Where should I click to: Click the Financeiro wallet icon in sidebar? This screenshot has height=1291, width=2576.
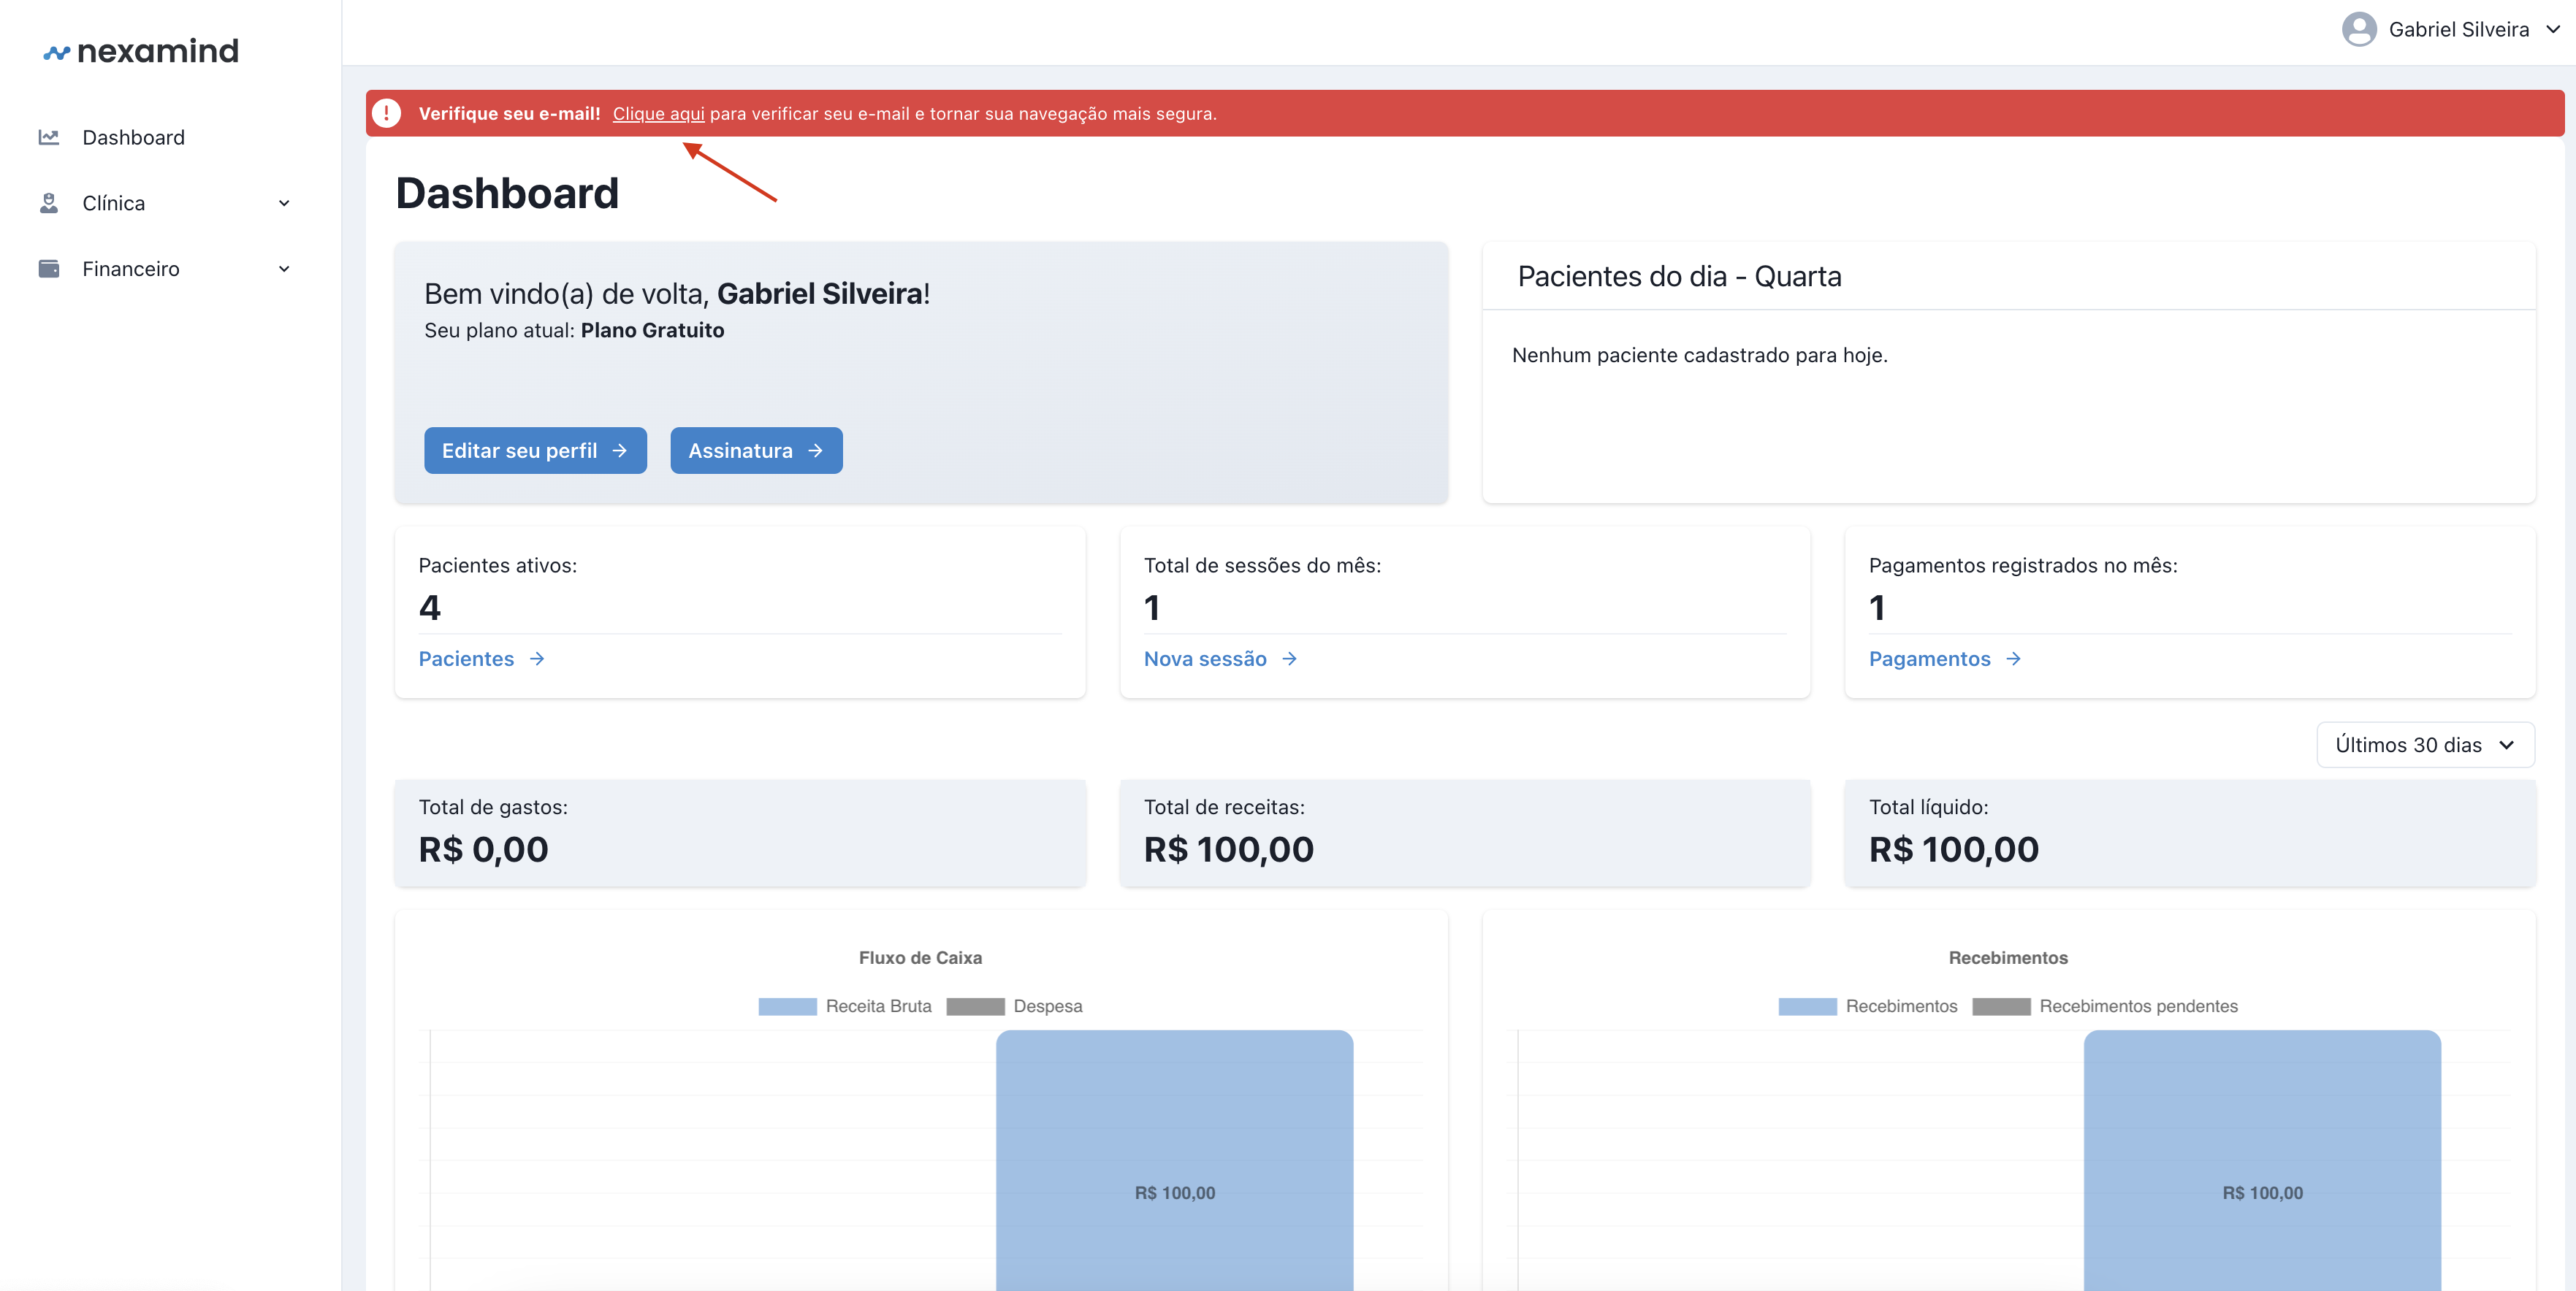pos(49,269)
